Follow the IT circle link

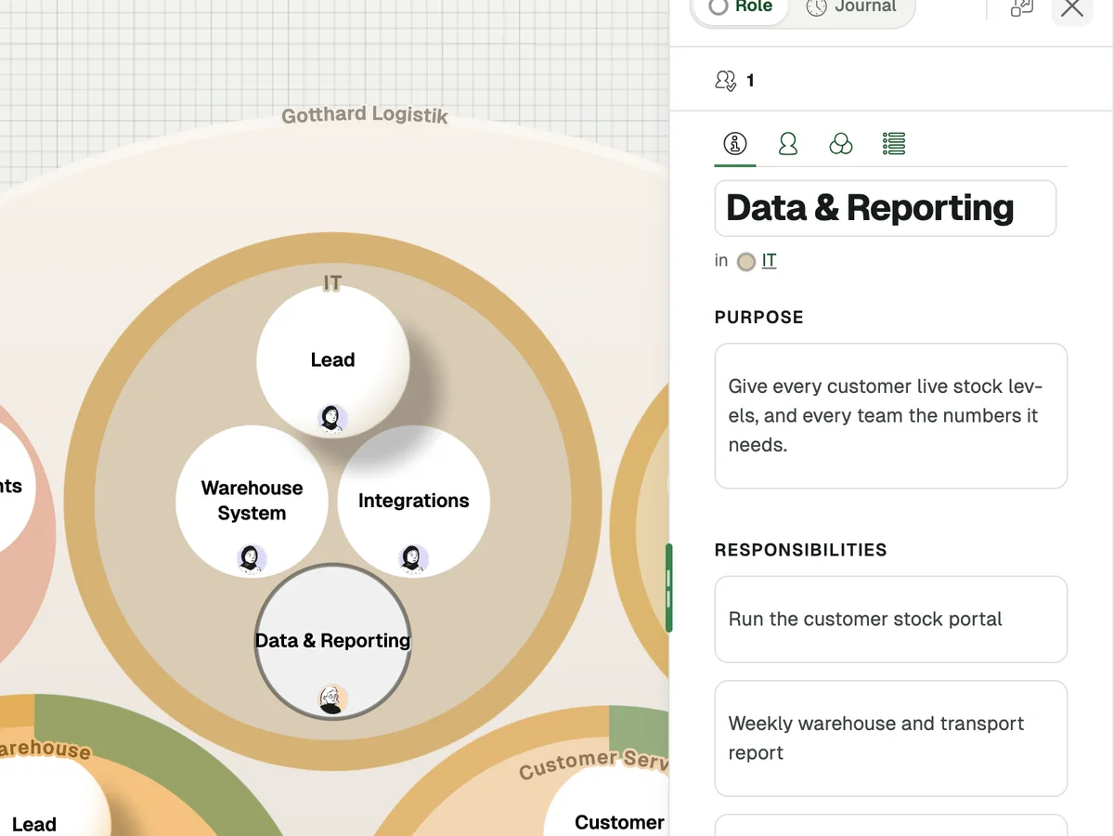(x=769, y=261)
